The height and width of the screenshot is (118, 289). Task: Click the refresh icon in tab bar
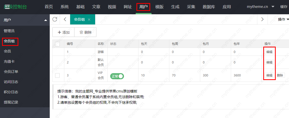pyautogui.click(x=55, y=19)
